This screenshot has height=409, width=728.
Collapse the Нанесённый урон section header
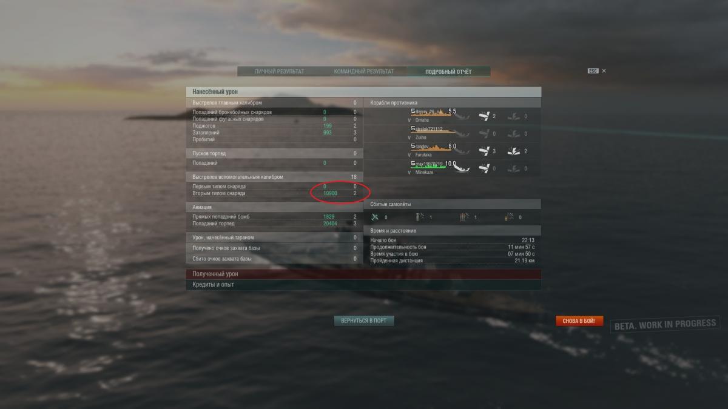coord(363,91)
